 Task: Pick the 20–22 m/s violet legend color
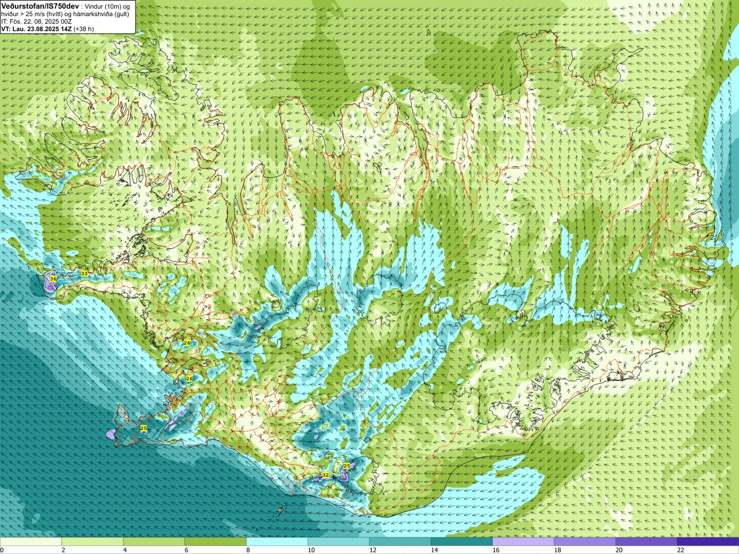pyautogui.click(x=647, y=542)
